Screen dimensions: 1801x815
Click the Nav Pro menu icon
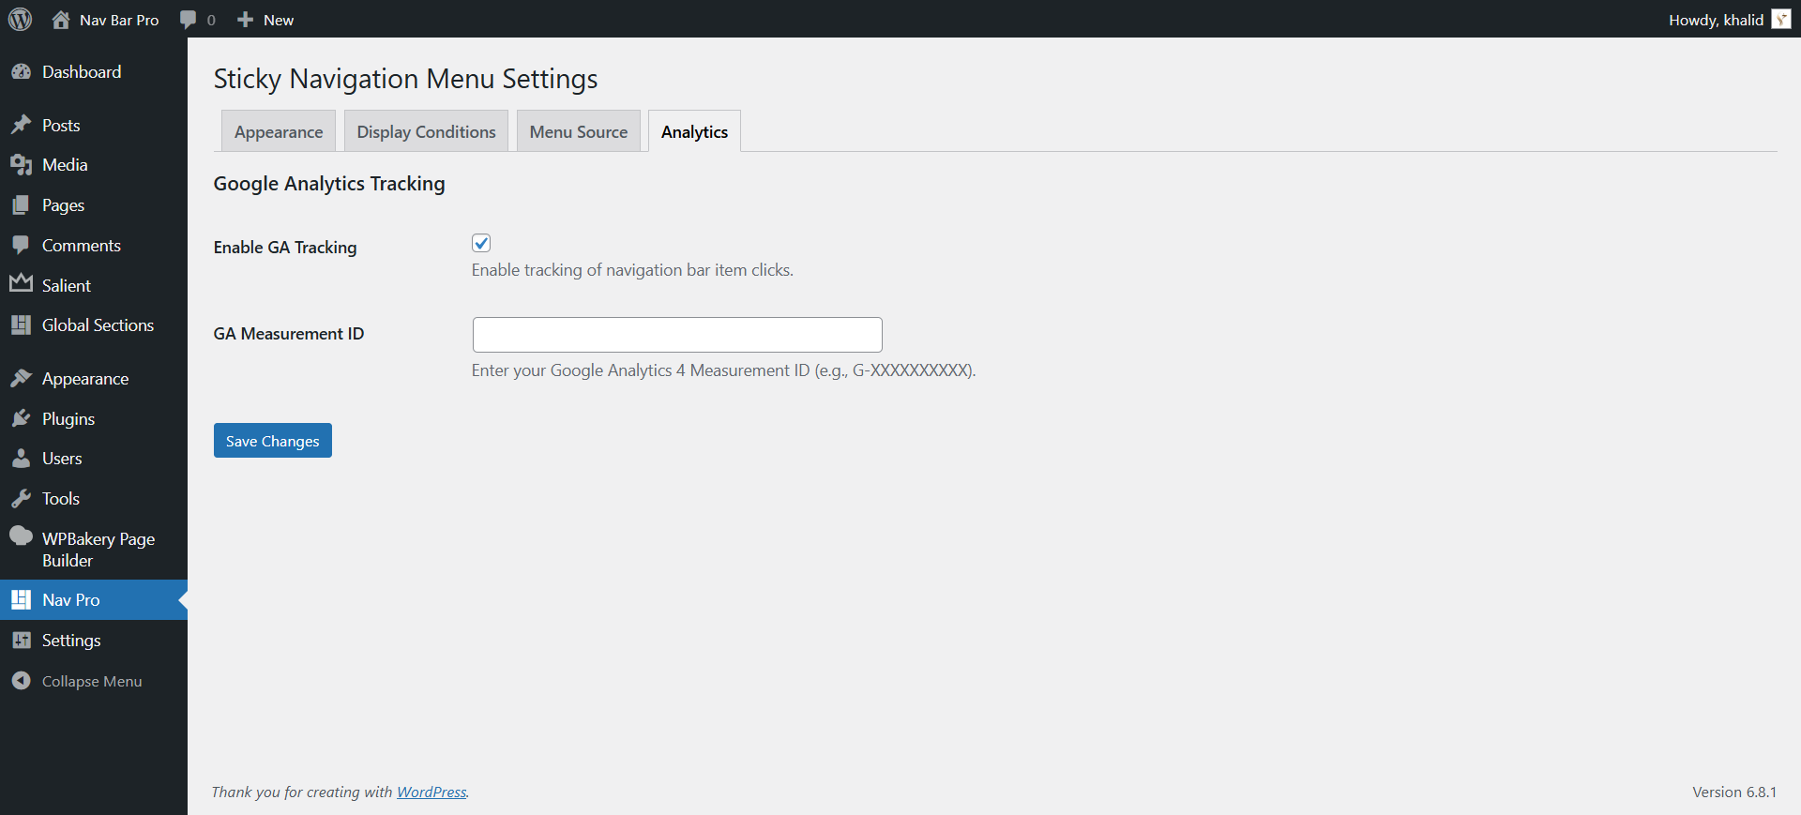pos(21,599)
